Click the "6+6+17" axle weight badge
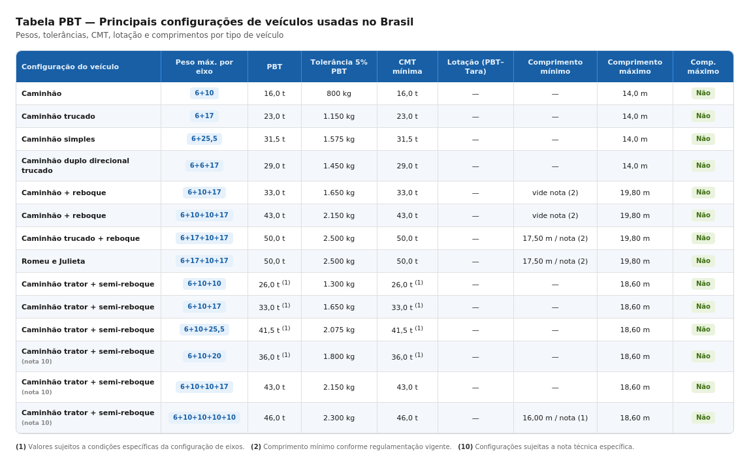751x468 pixels. 204,166
